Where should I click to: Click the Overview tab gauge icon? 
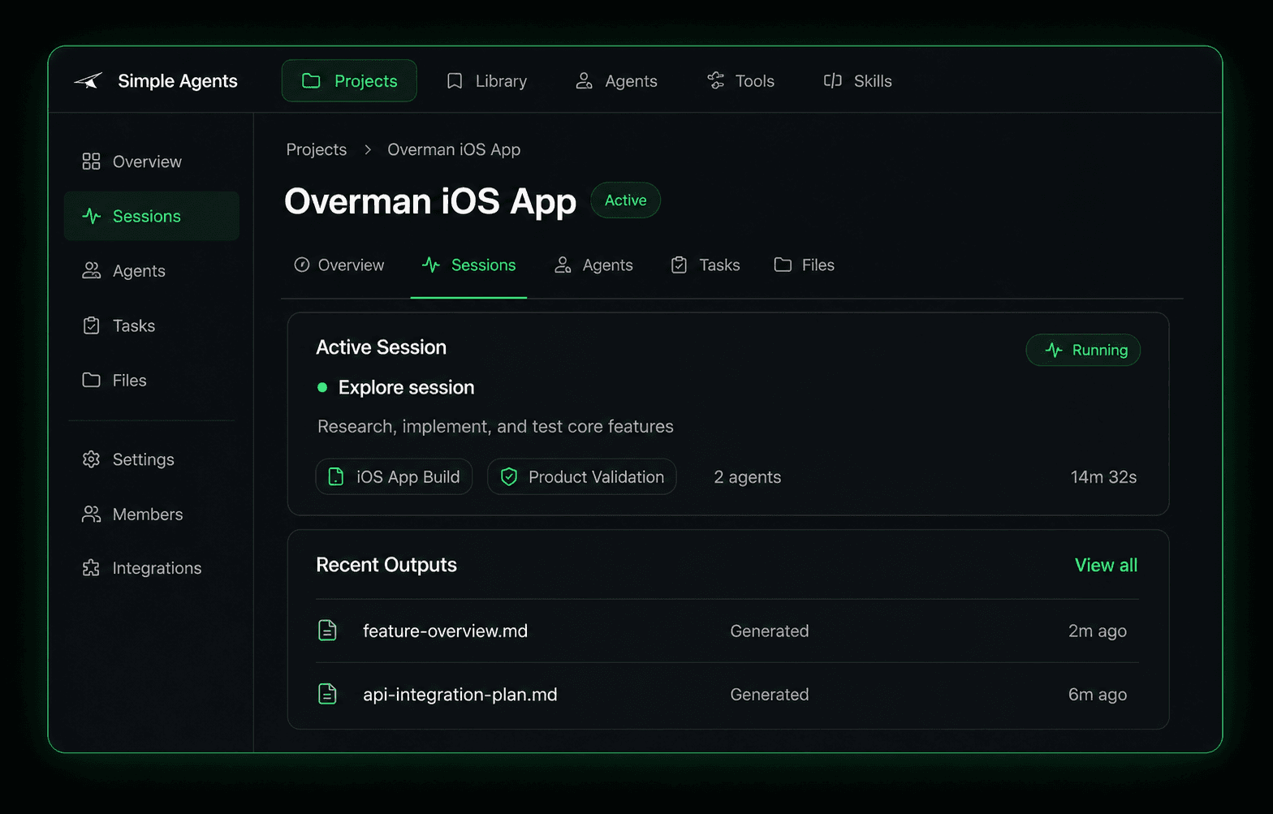pyautogui.click(x=302, y=265)
